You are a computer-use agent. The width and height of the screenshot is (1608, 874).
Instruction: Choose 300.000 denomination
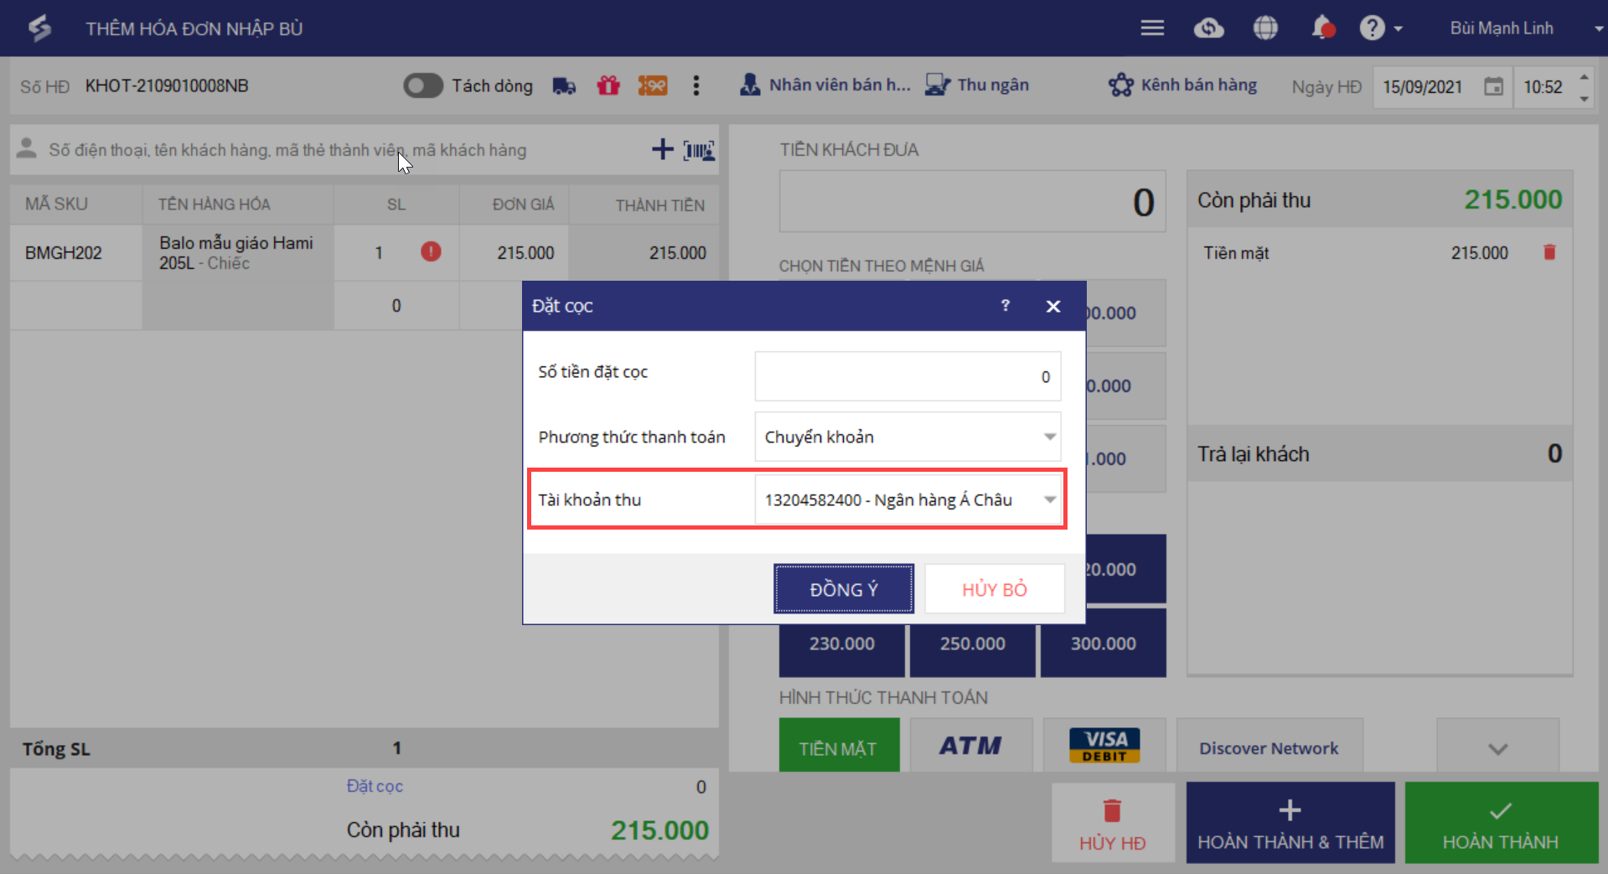[1103, 644]
